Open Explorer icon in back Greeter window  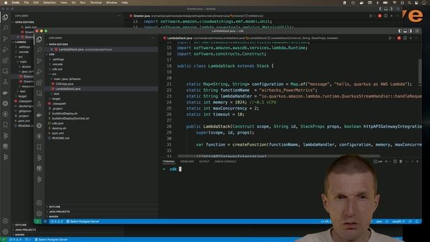pos(5,17)
